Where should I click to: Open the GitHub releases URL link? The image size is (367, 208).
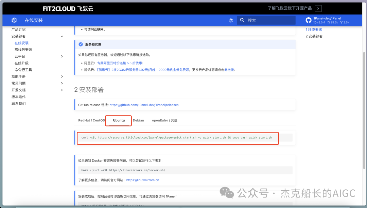coord(144,105)
